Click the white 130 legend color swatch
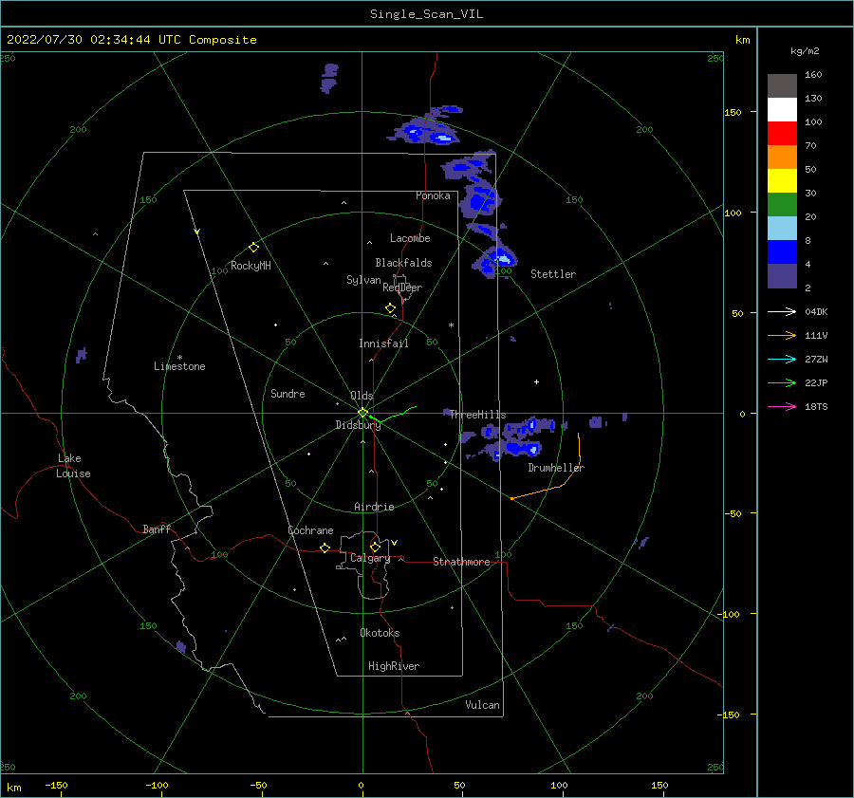854x798 pixels. [x=782, y=110]
